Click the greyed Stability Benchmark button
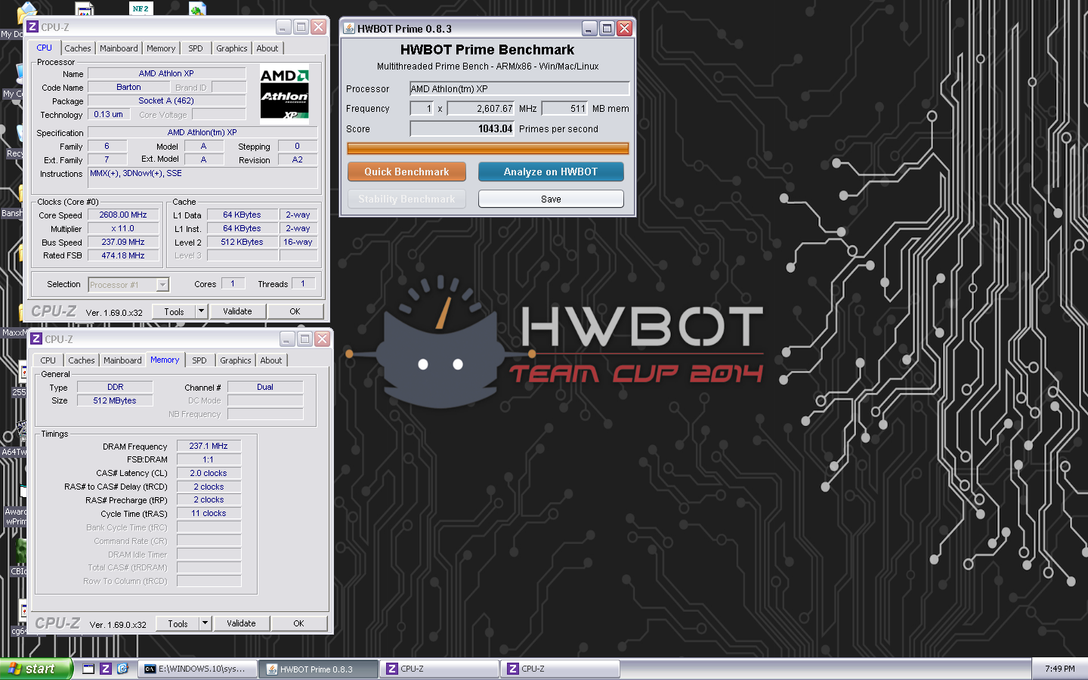 (x=406, y=199)
